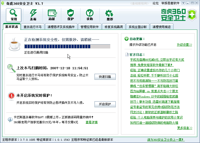Open log link 手机充值满88元减8元
The image size is (200, 143).
coord(157,60)
